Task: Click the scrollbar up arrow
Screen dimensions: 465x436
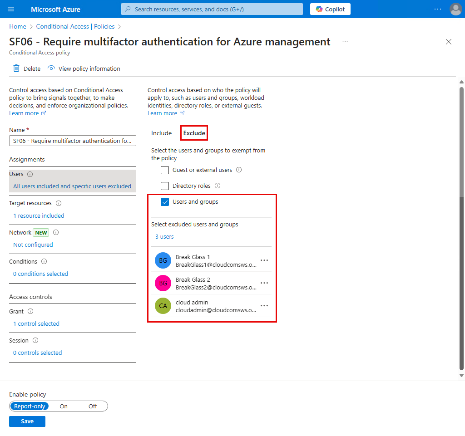Action: point(461,82)
